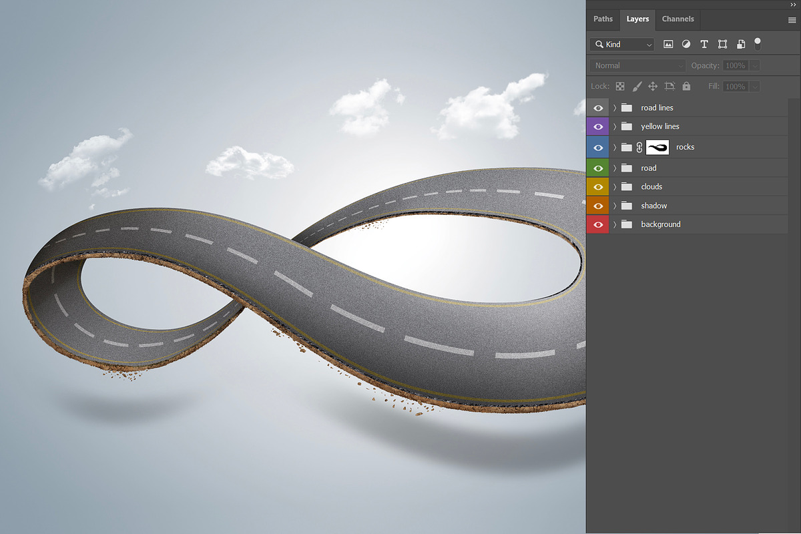Hide the clouds group

tap(597, 187)
